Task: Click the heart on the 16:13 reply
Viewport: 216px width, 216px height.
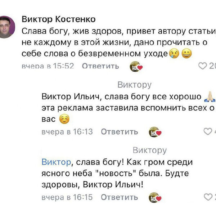Action: point(208,131)
